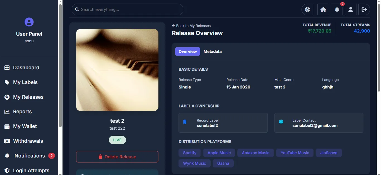This screenshot has height=175, width=381.
Task: Select the Spotify platform chip
Action: [190, 153]
